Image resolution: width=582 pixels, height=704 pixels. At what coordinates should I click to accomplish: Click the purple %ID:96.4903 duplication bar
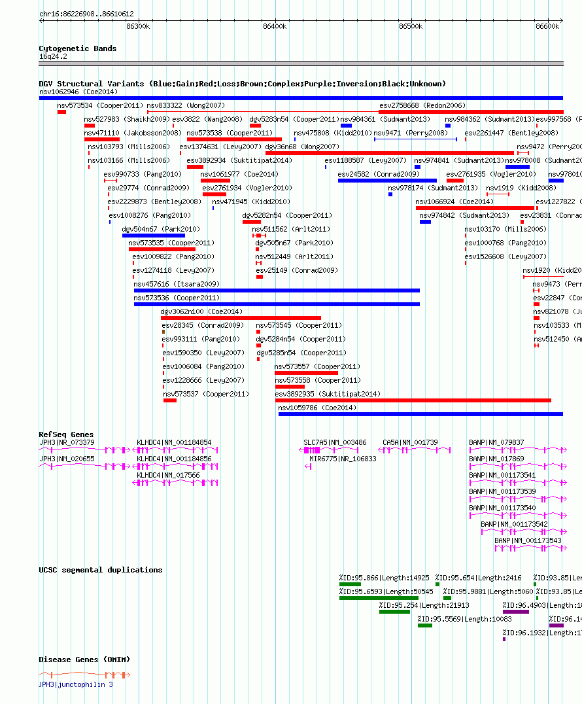[x=515, y=612]
